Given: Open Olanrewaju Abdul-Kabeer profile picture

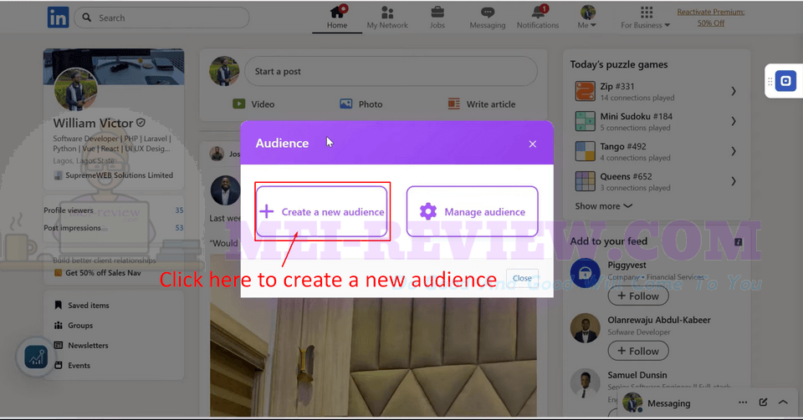Looking at the screenshot, I should click(x=586, y=328).
